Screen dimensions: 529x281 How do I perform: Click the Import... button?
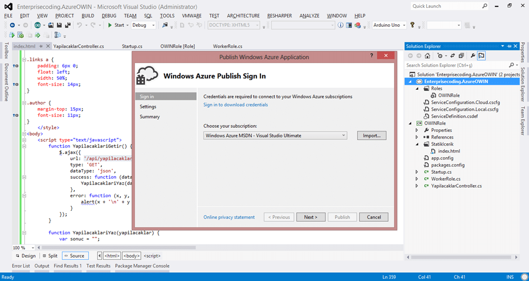click(372, 136)
